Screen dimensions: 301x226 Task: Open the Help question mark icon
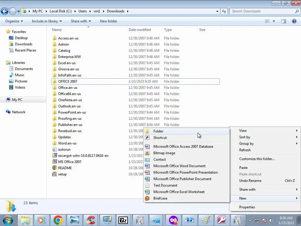click(x=294, y=21)
